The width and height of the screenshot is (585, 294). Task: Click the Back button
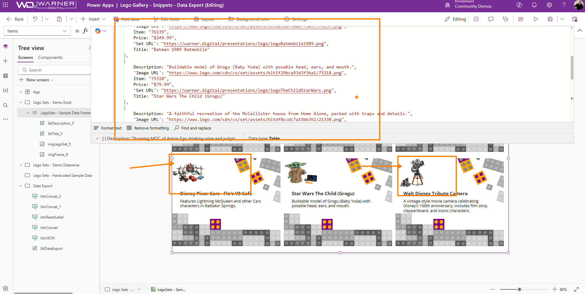coord(15,19)
